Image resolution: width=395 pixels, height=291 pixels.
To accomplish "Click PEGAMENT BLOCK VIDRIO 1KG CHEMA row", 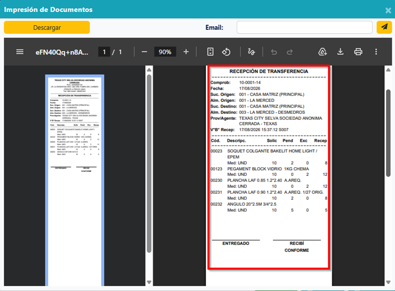I will 268,169.
